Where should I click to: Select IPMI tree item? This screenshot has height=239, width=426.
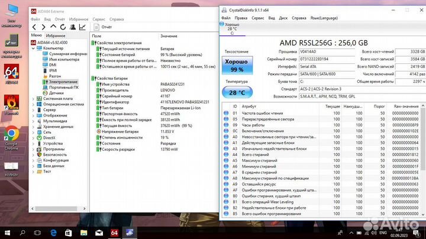click(x=50, y=70)
